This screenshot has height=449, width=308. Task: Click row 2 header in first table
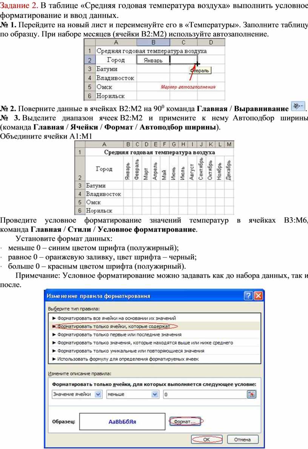pyautogui.click(x=89, y=60)
